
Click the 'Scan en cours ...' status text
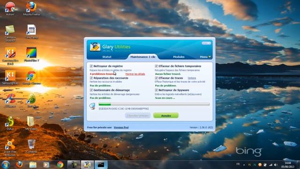165,98
